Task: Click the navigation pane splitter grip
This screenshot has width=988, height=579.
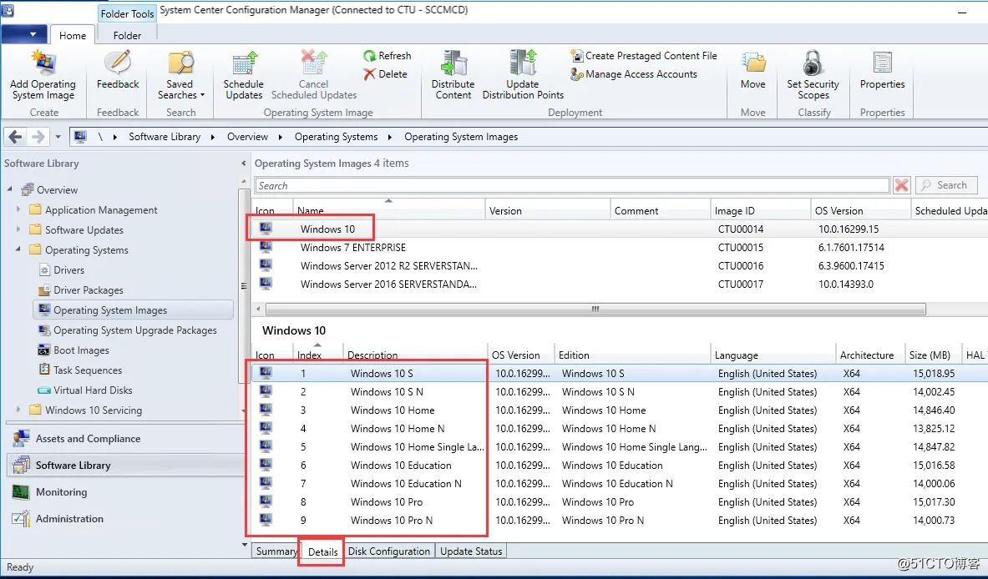Action: click(244, 286)
